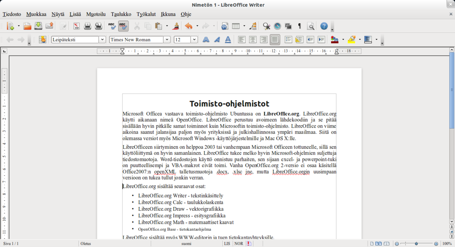Viewport: 455px width, 247px height.
Task: Expand Undo history dropdown arrow
Action: [x=197, y=26]
